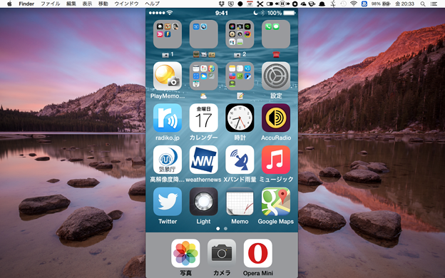The height and width of the screenshot is (278, 445).
Task: Click the Wi-Fi status icon in Mac menu bar
Action: (353, 4)
